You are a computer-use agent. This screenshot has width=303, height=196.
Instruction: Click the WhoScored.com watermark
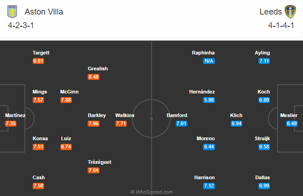tap(151, 192)
